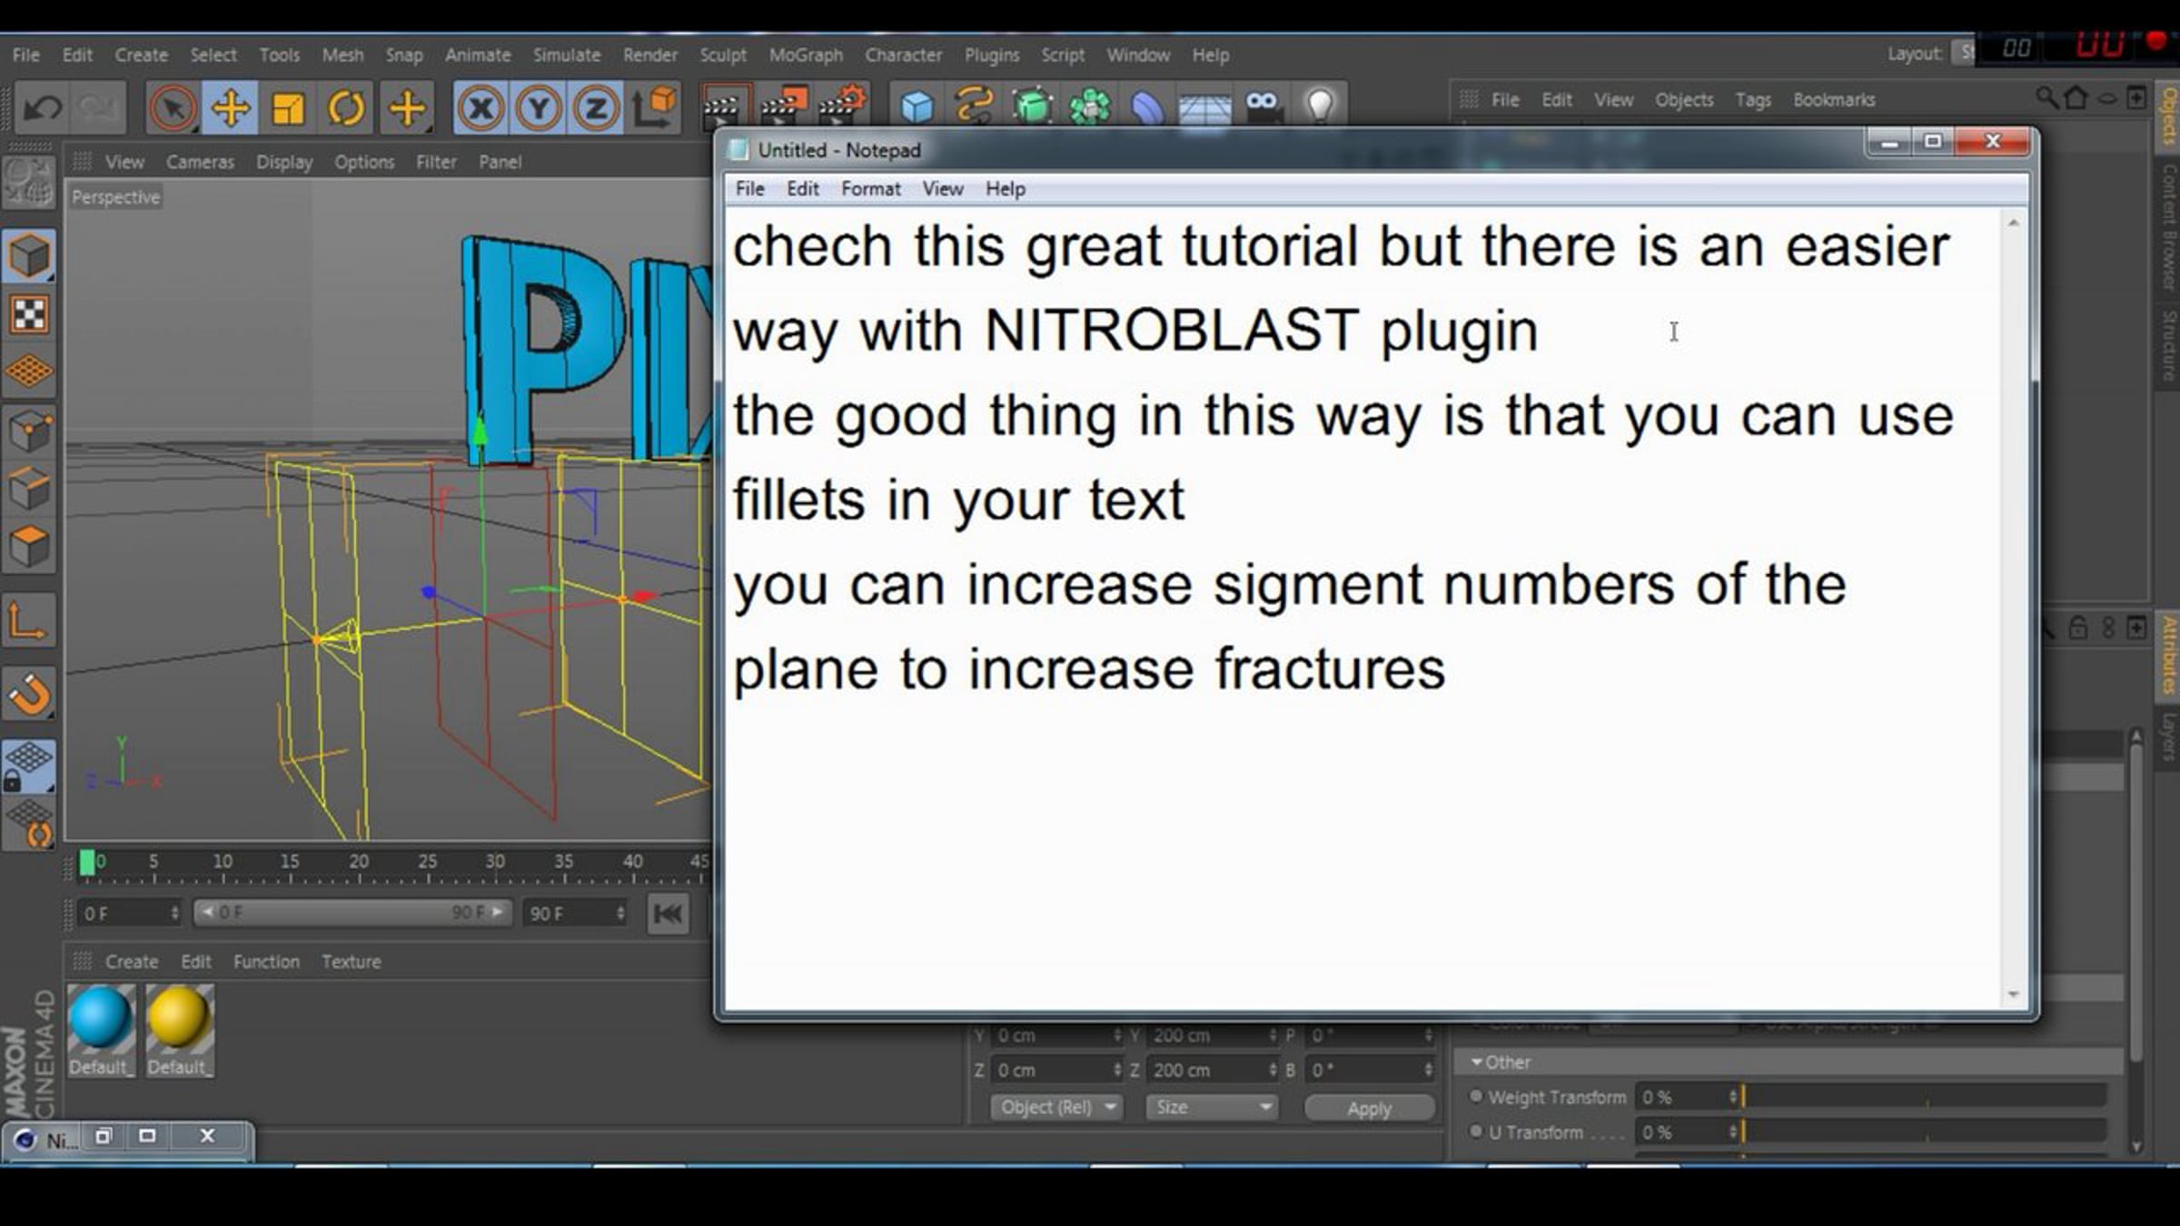Screen dimensions: 2180x1226
Task: Click the B rotation 0° stepper
Action: point(1428,1071)
